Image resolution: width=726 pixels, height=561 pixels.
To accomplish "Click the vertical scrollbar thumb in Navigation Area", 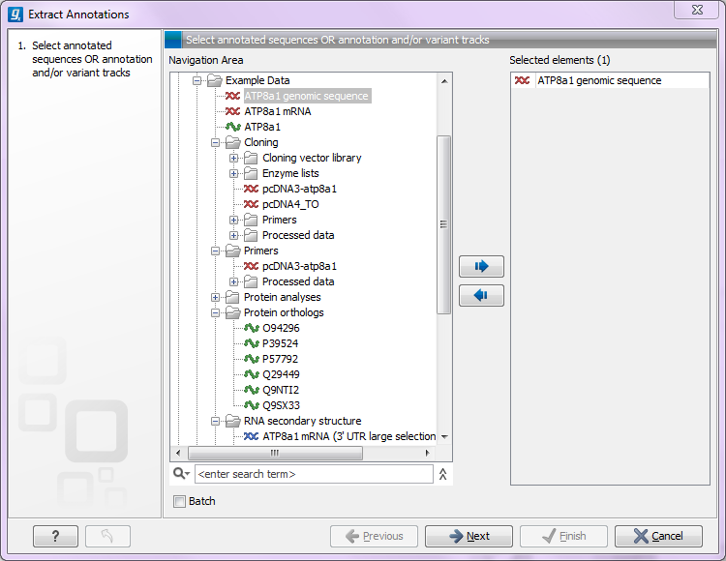I will click(443, 224).
